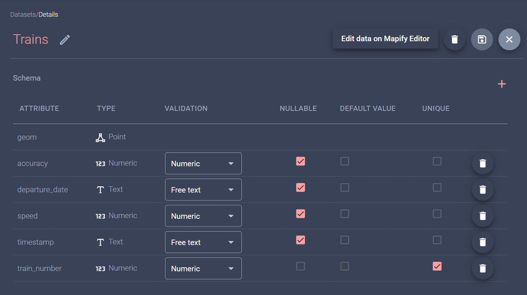
Task: Delete the departure_date attribute row
Action: click(x=482, y=190)
